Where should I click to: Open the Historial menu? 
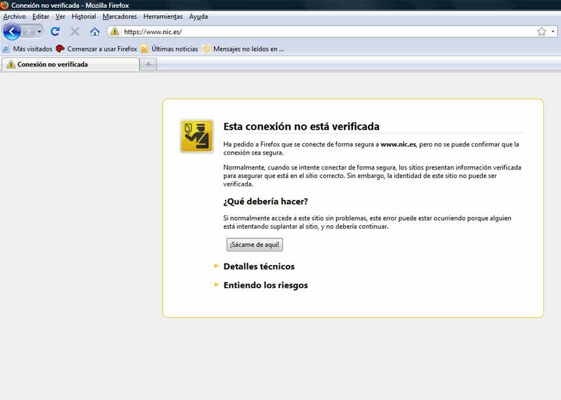click(x=83, y=16)
